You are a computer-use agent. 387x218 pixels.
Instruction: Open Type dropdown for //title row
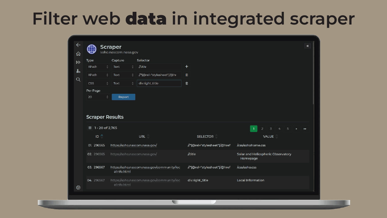point(98,67)
